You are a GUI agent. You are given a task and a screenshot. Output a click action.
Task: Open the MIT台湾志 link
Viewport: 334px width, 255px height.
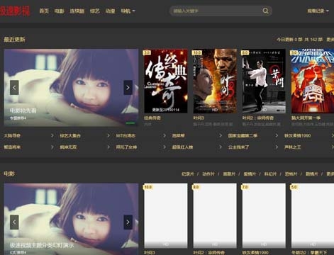(126, 135)
